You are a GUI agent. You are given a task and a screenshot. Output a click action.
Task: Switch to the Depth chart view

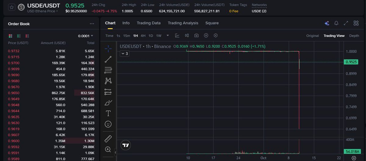tap(354, 36)
